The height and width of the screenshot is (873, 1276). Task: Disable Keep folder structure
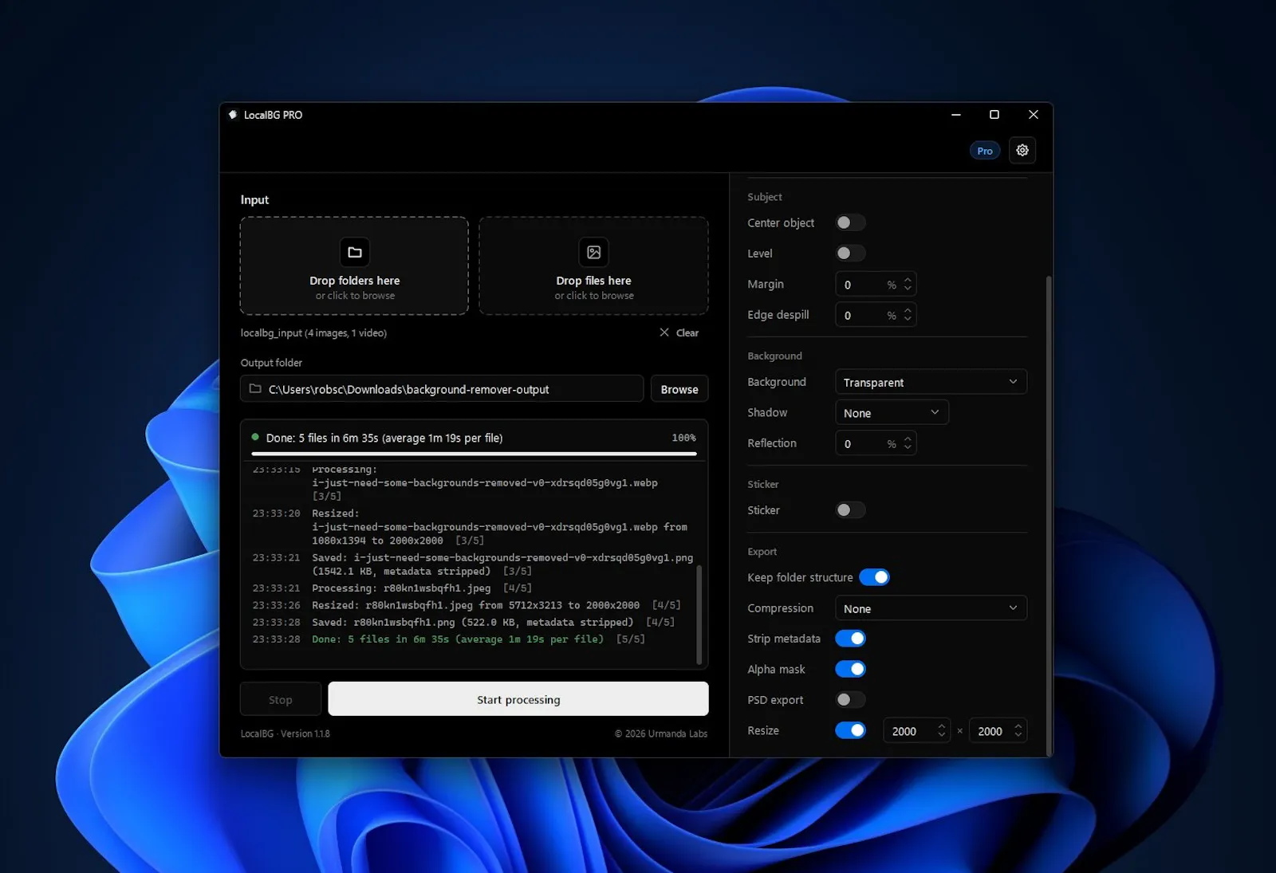click(874, 577)
